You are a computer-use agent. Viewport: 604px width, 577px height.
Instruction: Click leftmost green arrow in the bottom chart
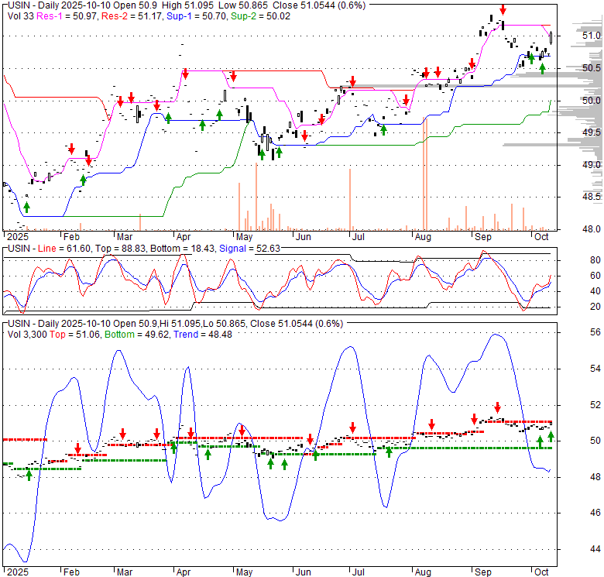29,475
